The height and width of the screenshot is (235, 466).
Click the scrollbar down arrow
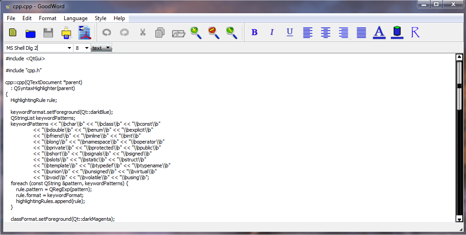pyautogui.click(x=459, y=219)
